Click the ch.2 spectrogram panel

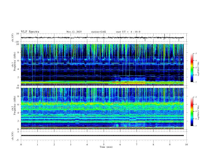(102, 109)
